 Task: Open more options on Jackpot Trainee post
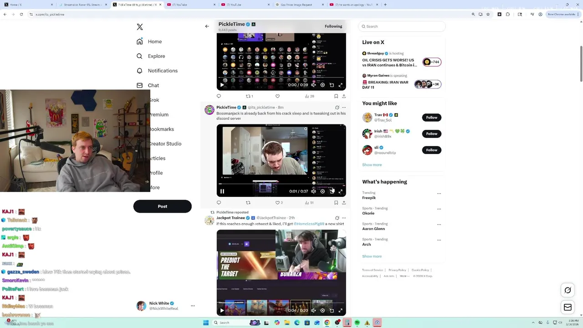point(344,218)
